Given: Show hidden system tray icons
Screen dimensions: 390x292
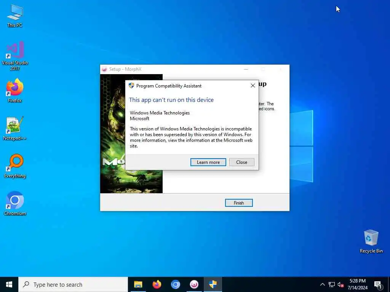Looking at the screenshot, I should 322,284.
